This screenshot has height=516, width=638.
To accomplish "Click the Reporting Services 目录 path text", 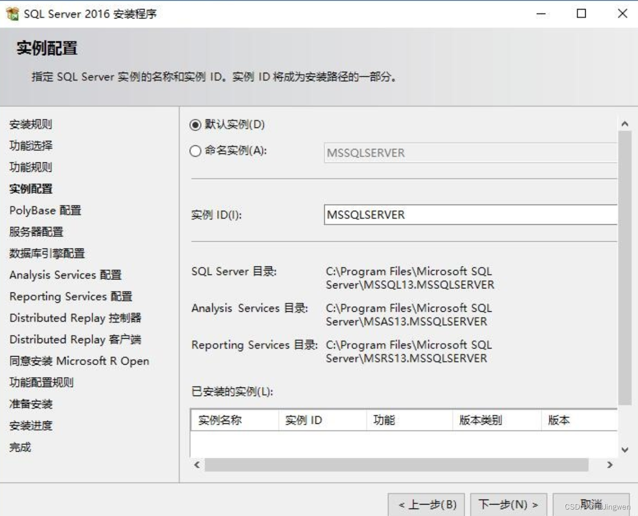I will point(408,352).
